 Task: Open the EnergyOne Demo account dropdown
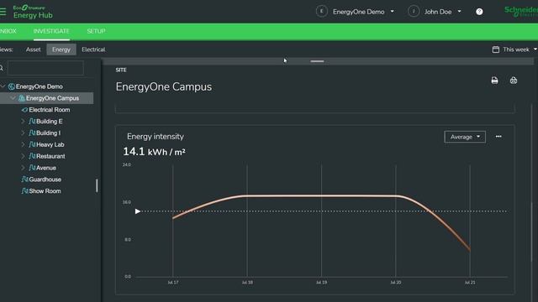pyautogui.click(x=393, y=11)
